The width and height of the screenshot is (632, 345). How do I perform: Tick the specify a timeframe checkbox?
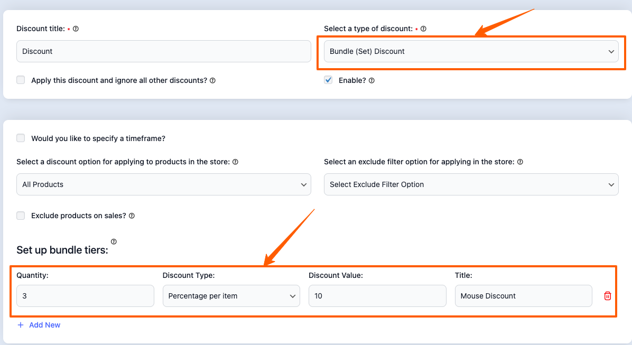[21, 138]
